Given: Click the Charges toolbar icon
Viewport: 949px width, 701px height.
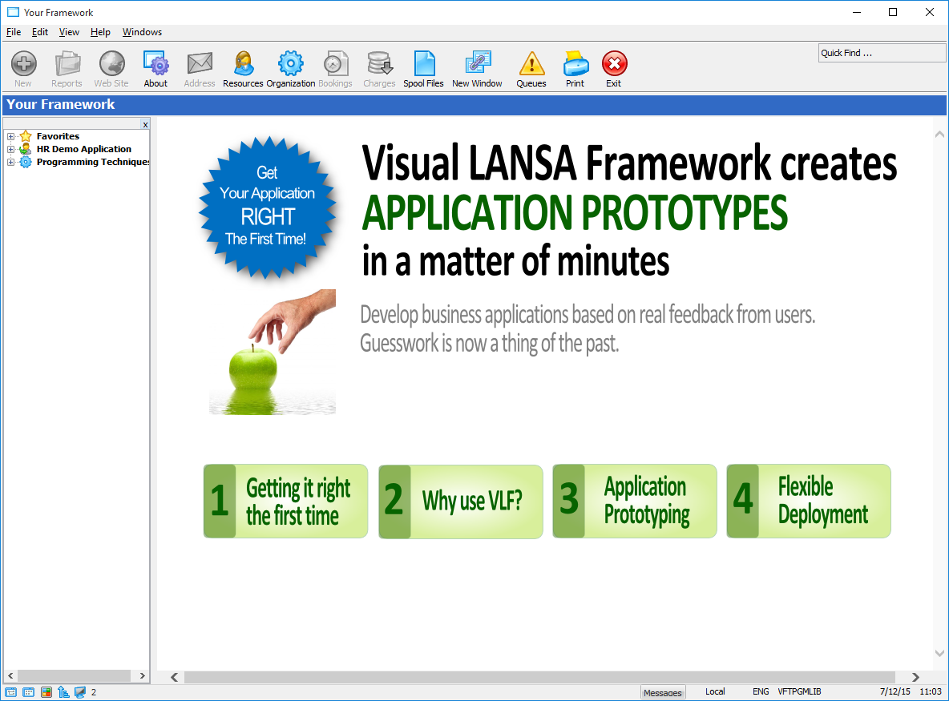Looking at the screenshot, I should [x=379, y=63].
